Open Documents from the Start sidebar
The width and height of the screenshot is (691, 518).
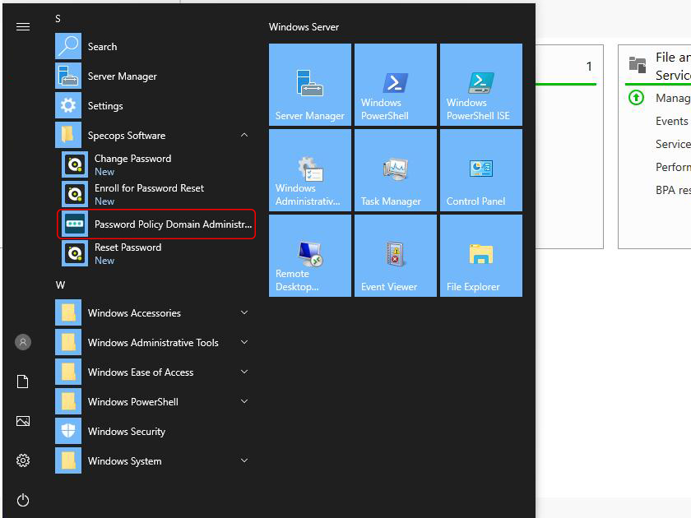pos(23,382)
